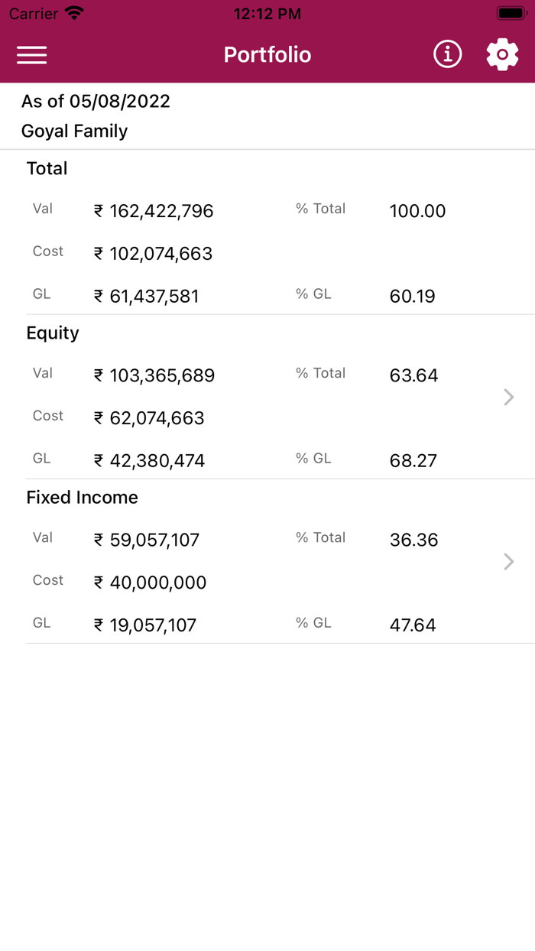
Task: Select the Goyal Family account name
Action: (x=73, y=131)
